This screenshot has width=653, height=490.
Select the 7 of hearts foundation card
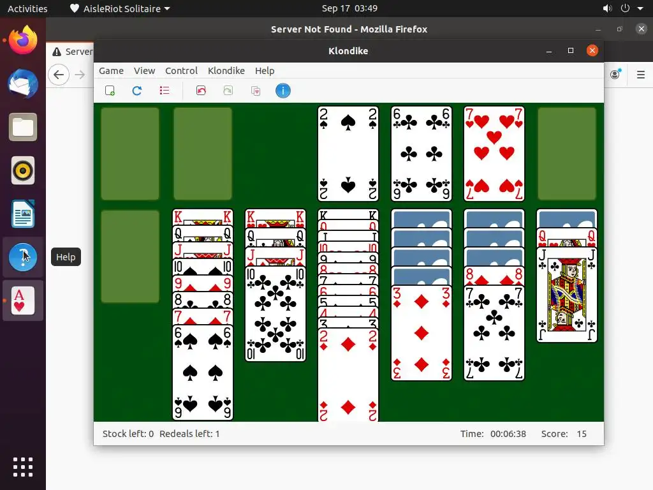494,154
